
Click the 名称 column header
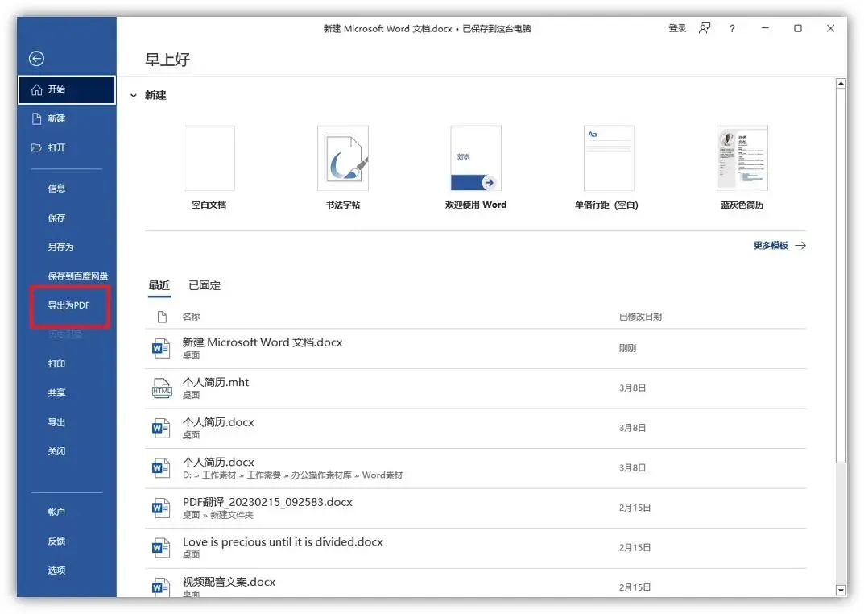pos(191,317)
